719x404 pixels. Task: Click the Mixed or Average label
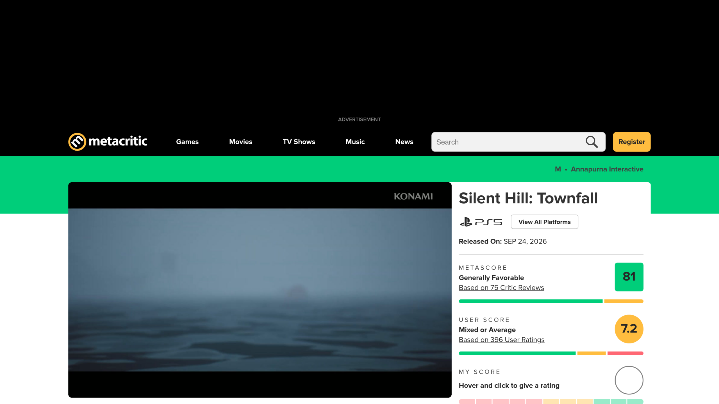tap(487, 330)
